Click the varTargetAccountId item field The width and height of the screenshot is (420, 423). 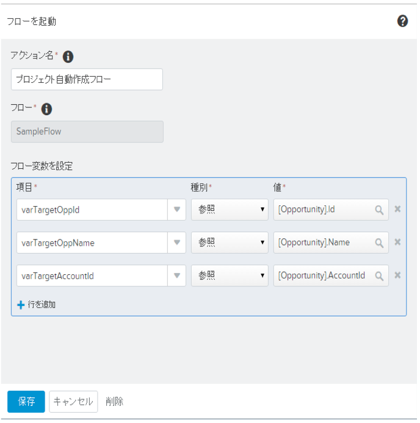click(92, 275)
